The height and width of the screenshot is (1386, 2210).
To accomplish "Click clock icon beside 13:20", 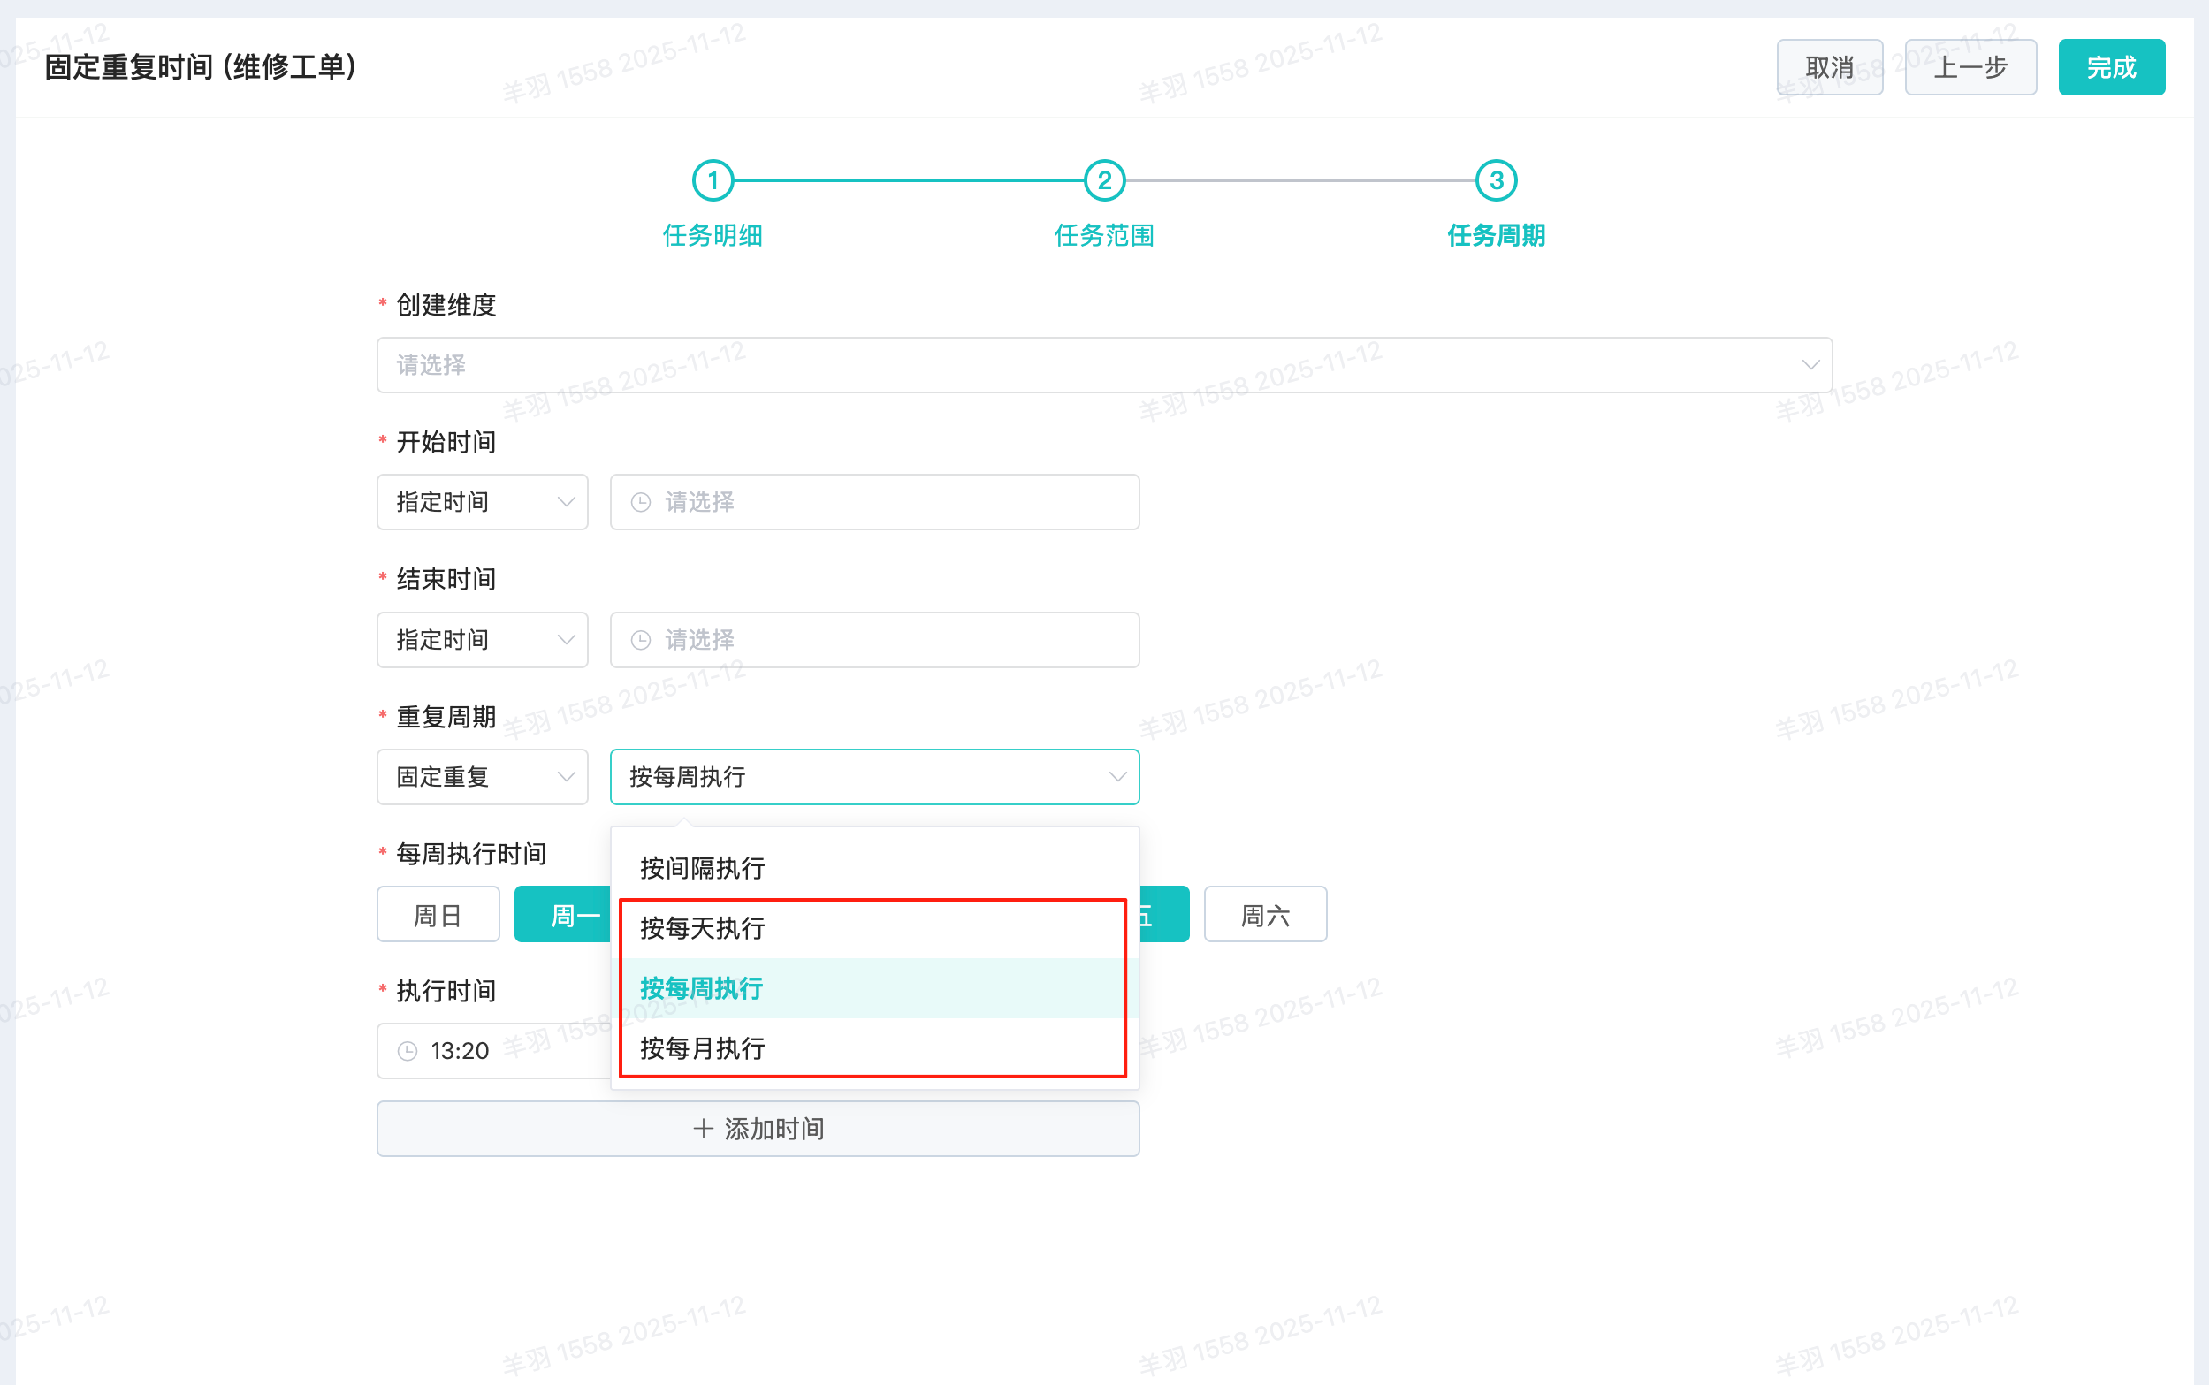I will [408, 1050].
